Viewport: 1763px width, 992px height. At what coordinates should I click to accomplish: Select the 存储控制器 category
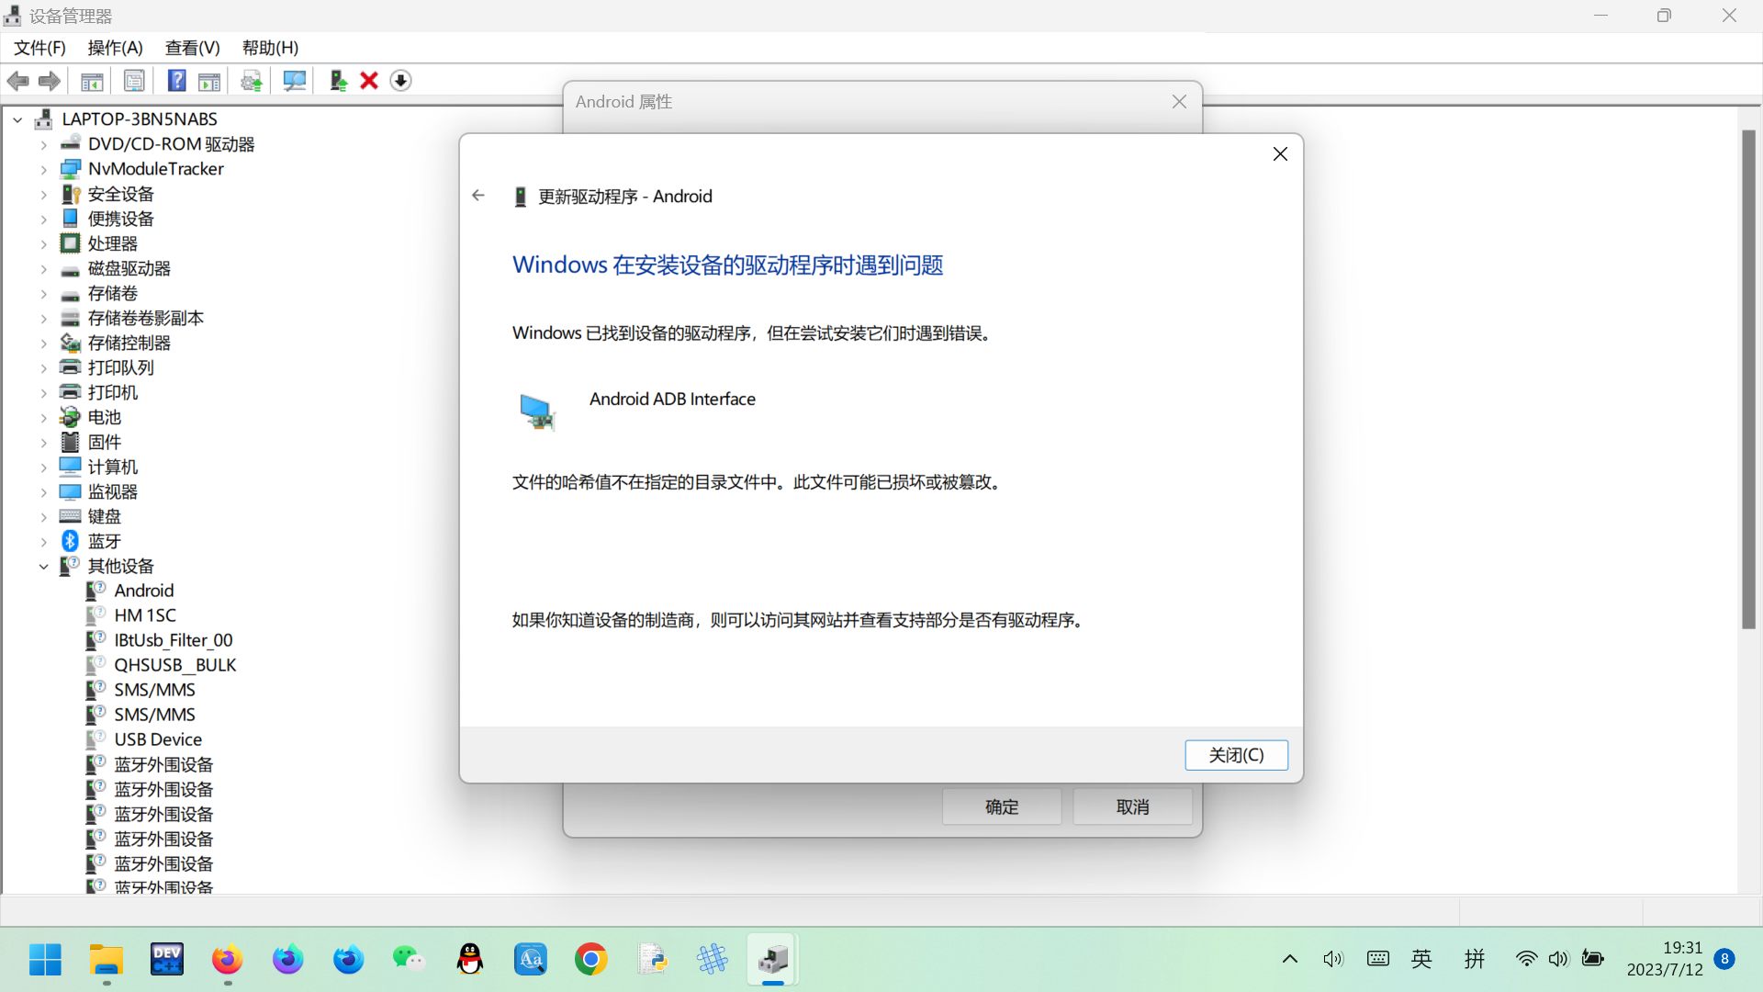pos(129,343)
